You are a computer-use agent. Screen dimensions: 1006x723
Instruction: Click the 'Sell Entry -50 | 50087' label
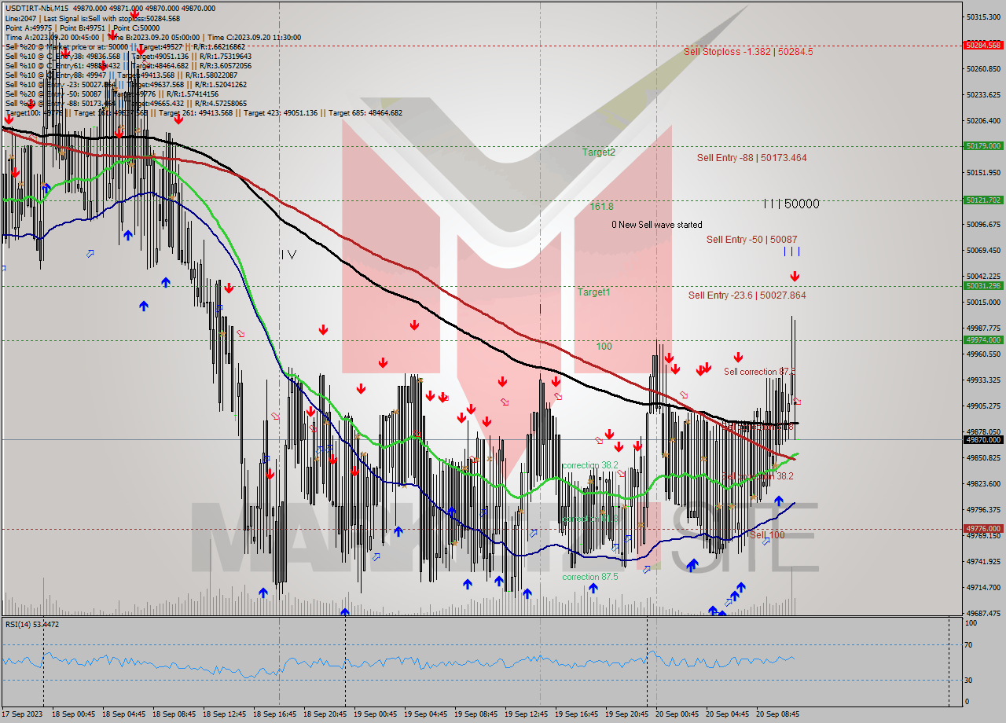pyautogui.click(x=752, y=240)
